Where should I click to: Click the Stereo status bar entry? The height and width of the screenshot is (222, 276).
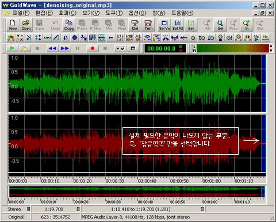[x=14, y=209]
